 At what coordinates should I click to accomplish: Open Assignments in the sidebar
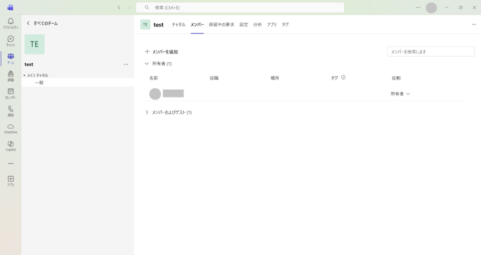tap(11, 75)
